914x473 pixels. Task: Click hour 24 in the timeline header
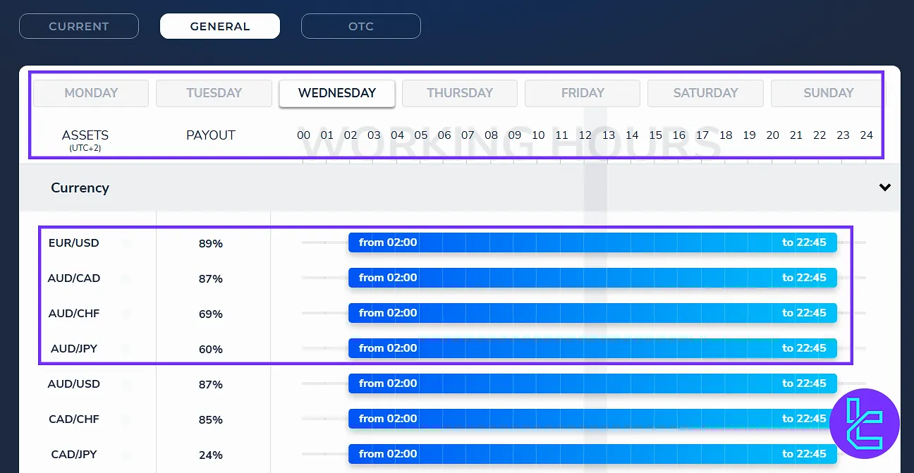(866, 135)
